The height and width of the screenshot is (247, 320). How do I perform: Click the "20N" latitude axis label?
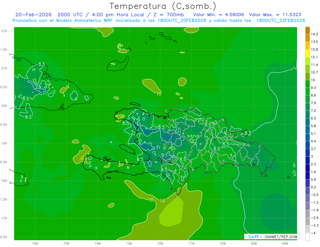click(4, 106)
